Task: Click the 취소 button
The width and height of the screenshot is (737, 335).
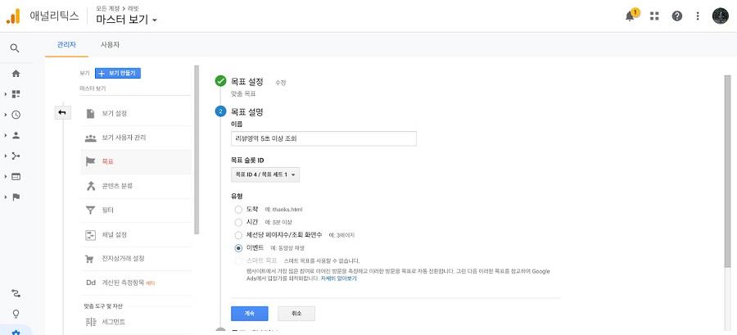Action: (x=296, y=314)
